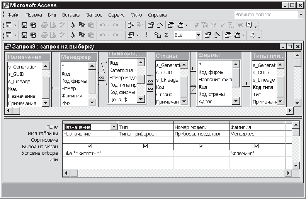Click the Save icon in the upper toolbar row
The image size is (306, 199).
point(24,25)
